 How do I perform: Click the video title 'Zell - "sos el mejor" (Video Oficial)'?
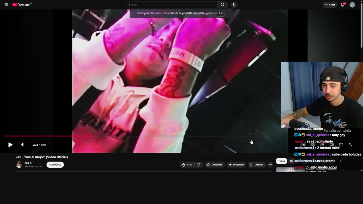[x=42, y=157]
